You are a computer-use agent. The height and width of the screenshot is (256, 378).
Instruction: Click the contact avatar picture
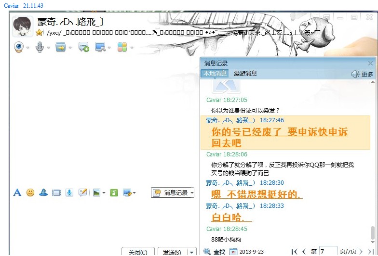[x=22, y=26]
